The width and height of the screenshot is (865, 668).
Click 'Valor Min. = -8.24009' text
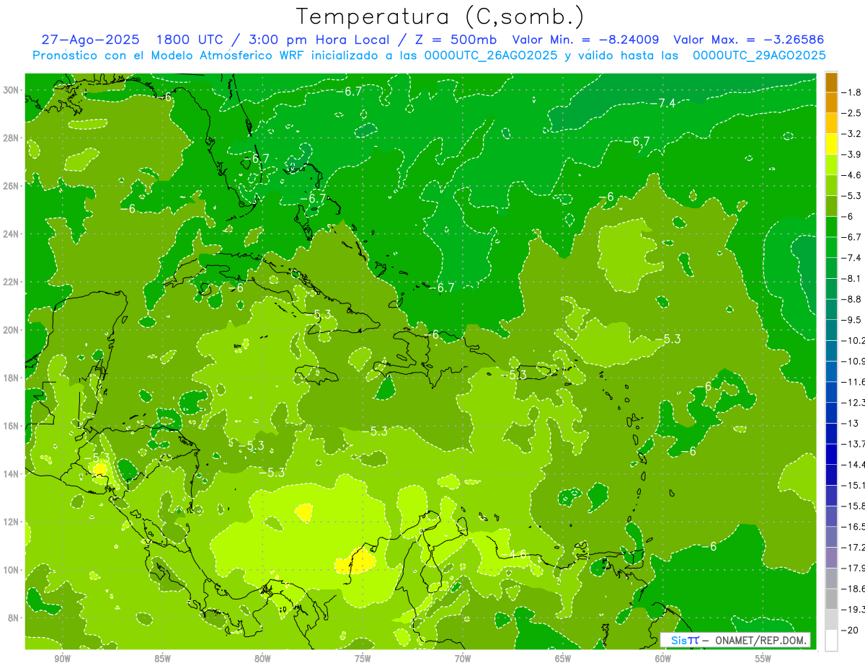point(585,40)
